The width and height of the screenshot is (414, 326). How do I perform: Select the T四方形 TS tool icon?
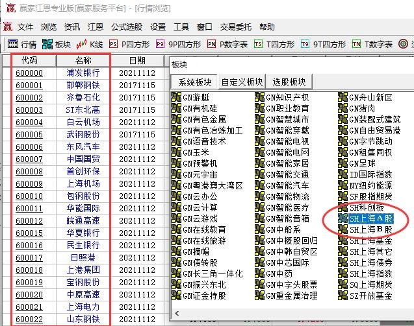coord(258,44)
